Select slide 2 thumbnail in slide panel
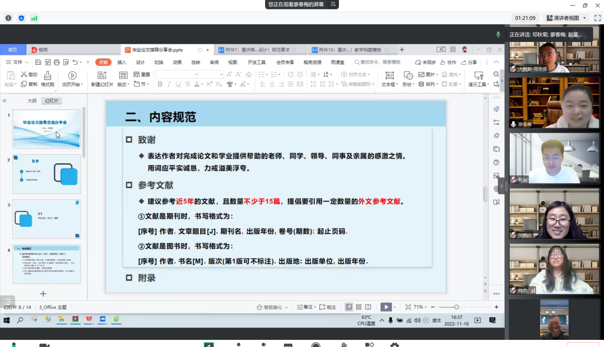This screenshot has height=347, width=604. [46, 173]
